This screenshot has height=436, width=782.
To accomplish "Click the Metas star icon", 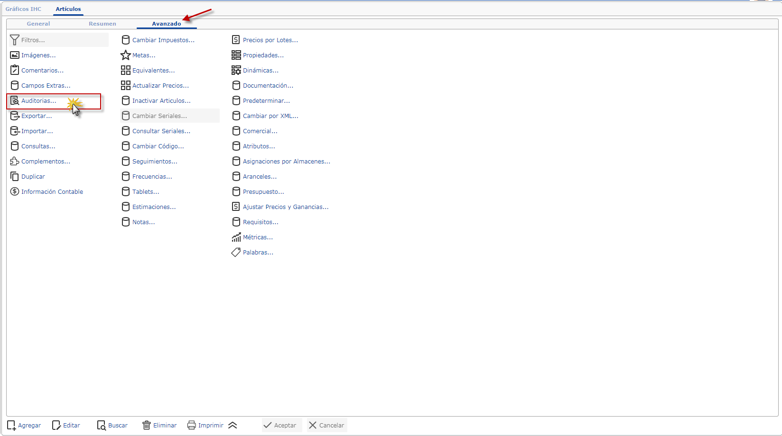I will pyautogui.click(x=125, y=55).
